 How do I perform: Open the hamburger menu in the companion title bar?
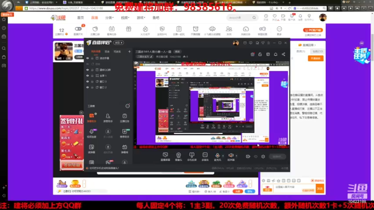click(x=268, y=43)
